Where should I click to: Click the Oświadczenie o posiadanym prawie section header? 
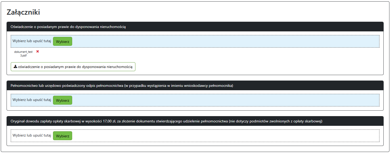[x=68, y=27]
